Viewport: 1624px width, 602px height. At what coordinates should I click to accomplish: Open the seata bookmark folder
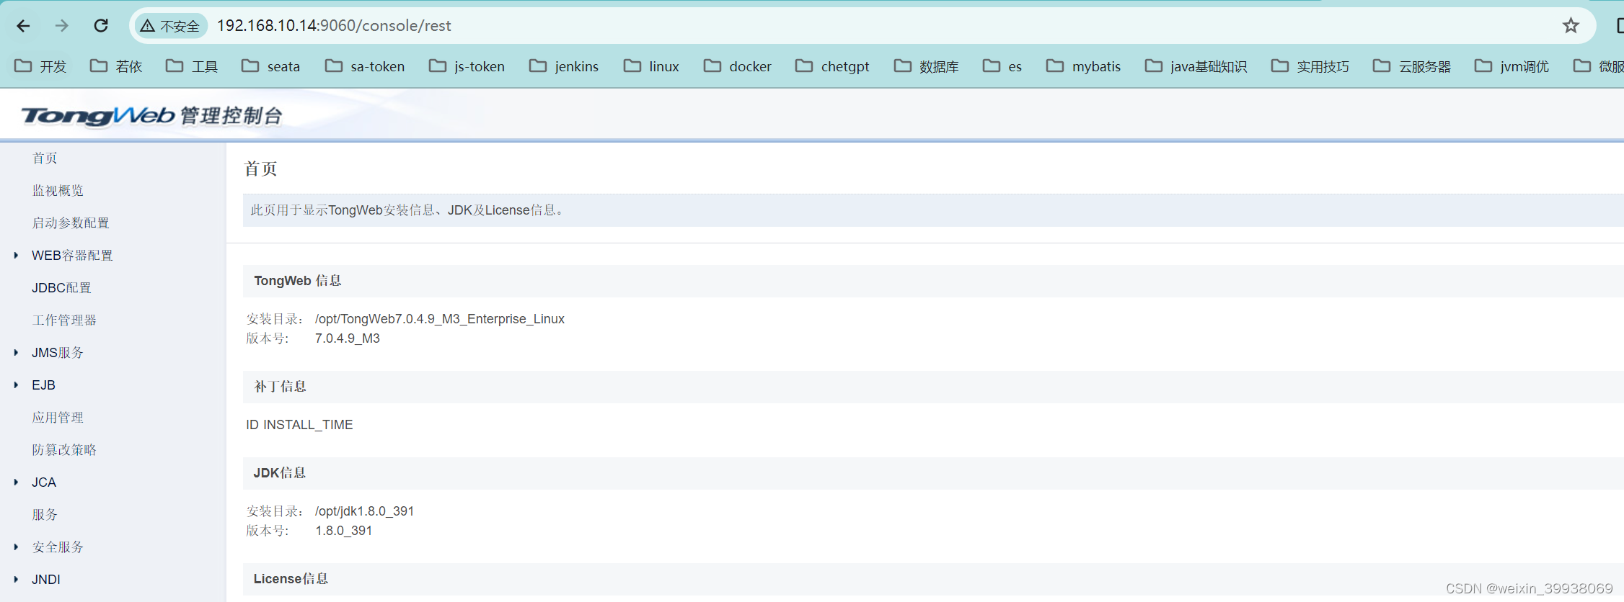tap(270, 66)
